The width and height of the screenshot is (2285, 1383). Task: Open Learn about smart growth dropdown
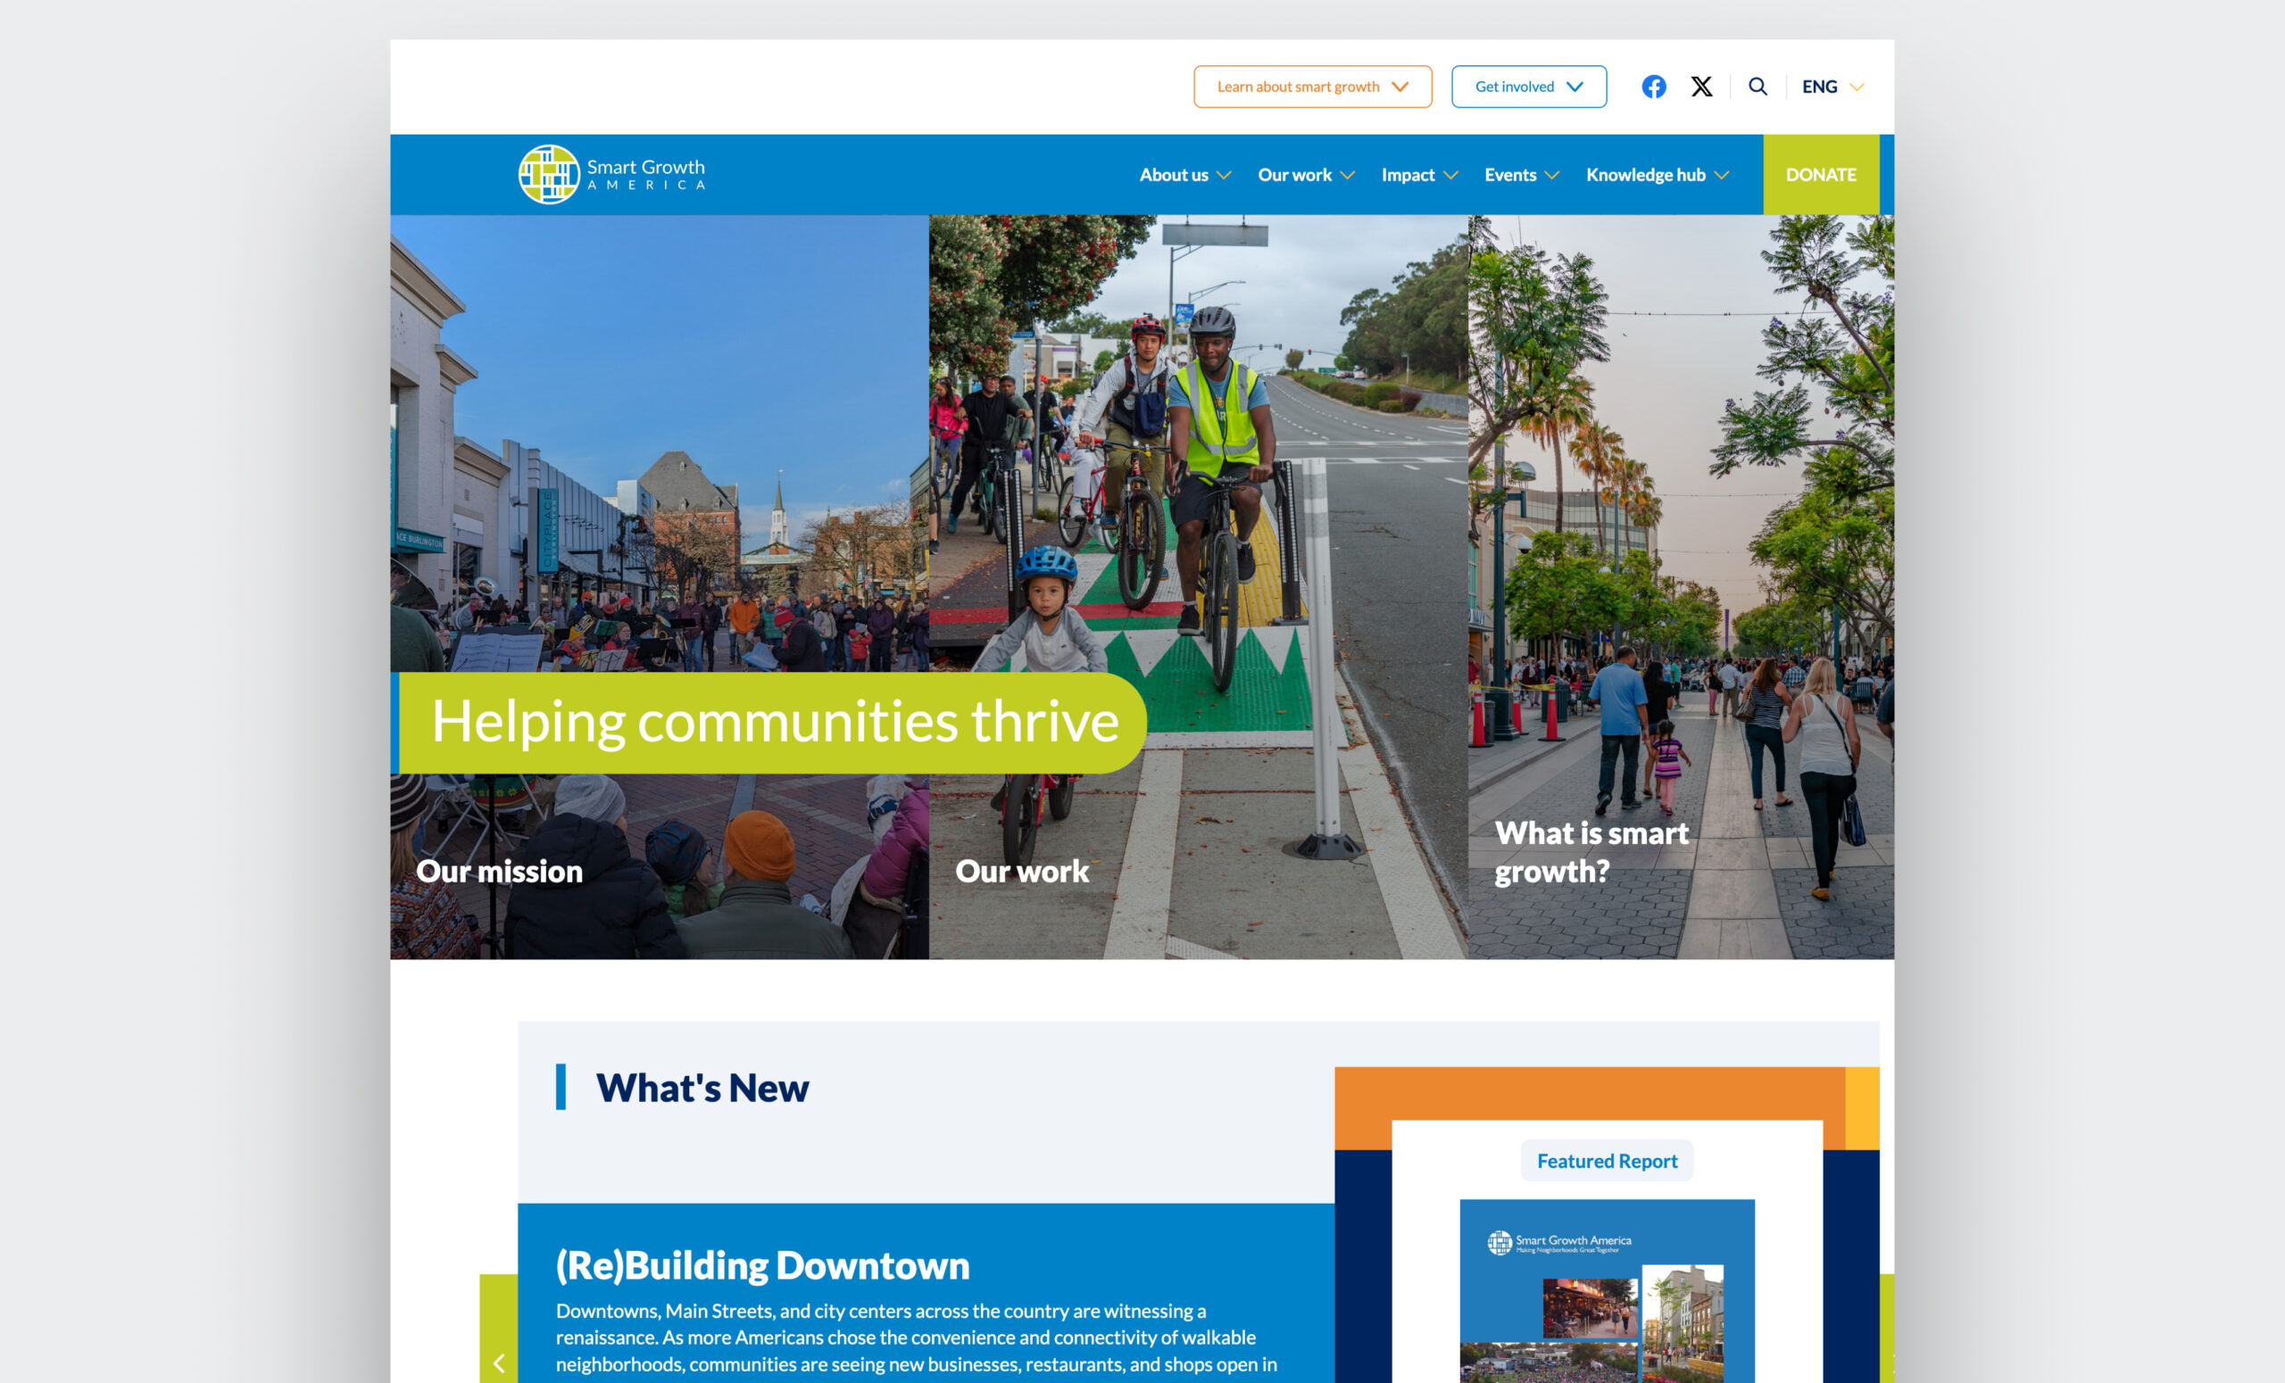pos(1312,87)
